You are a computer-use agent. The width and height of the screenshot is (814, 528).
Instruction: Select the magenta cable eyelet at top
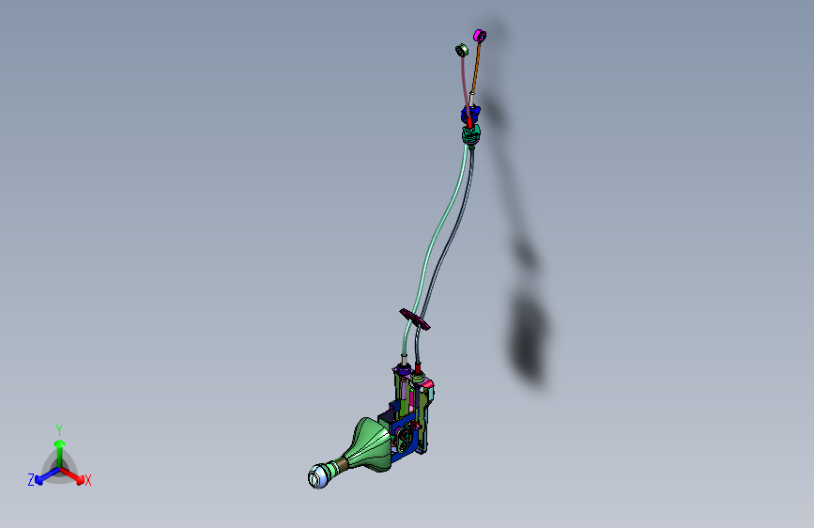pos(480,36)
